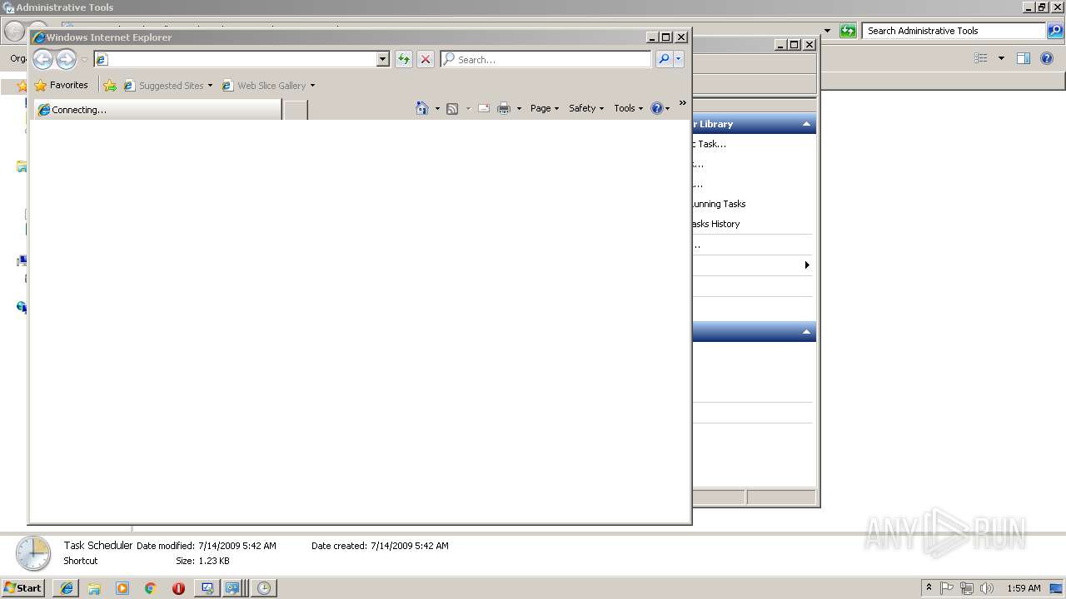The image size is (1066, 599).
Task: Open the Suggested Sites link
Action: tap(163, 85)
